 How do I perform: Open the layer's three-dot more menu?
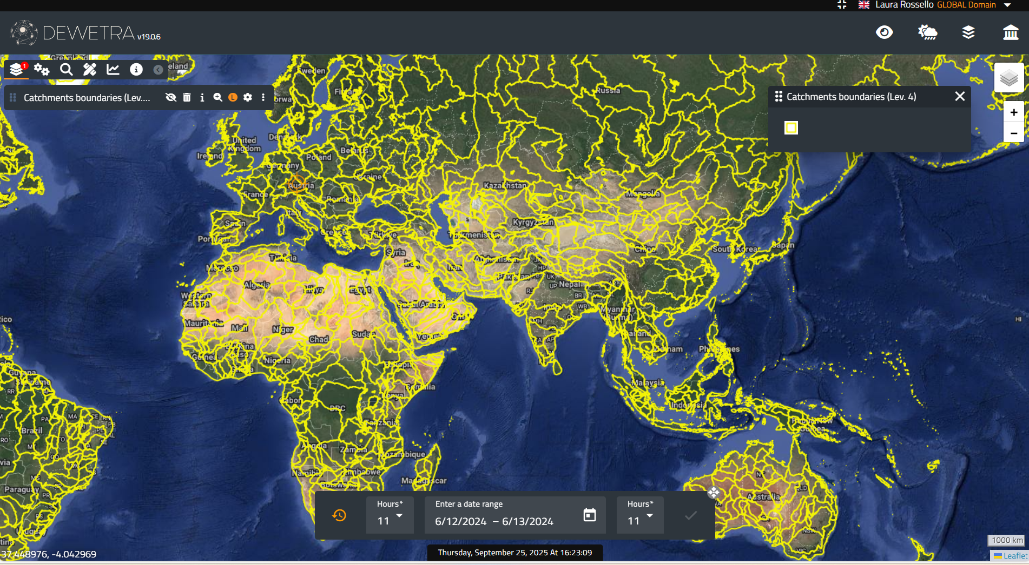[x=263, y=97]
